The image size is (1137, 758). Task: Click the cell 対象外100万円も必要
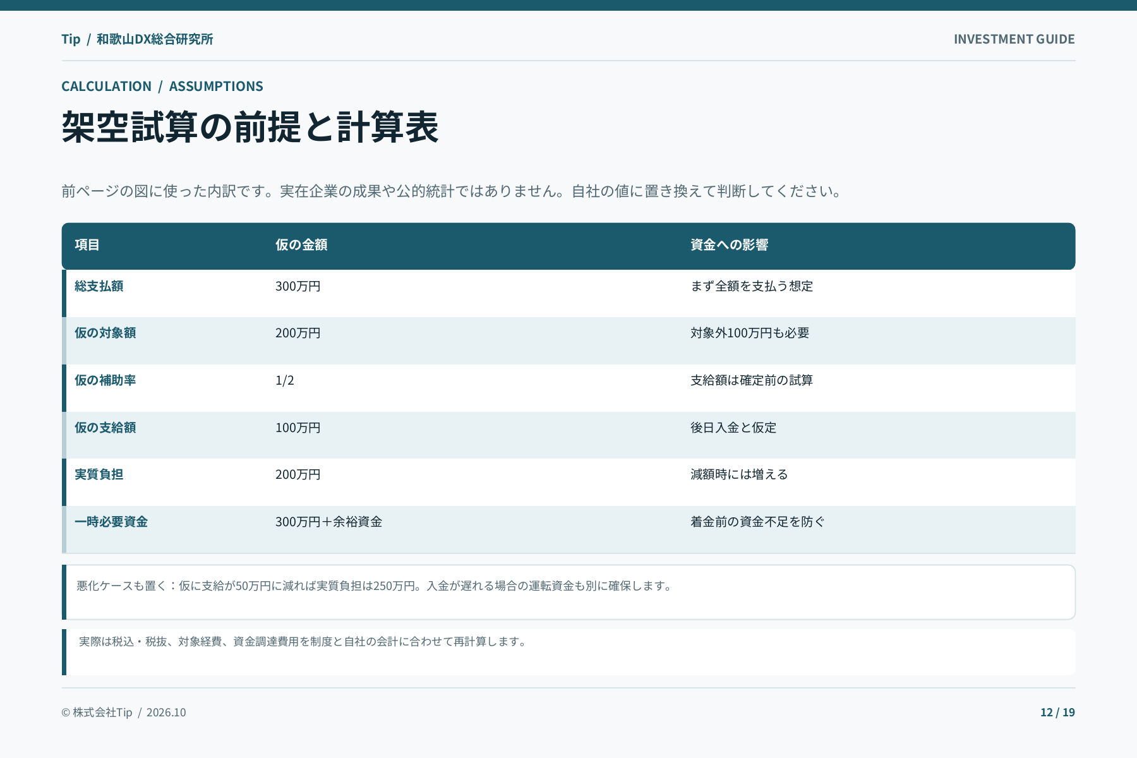pos(750,333)
